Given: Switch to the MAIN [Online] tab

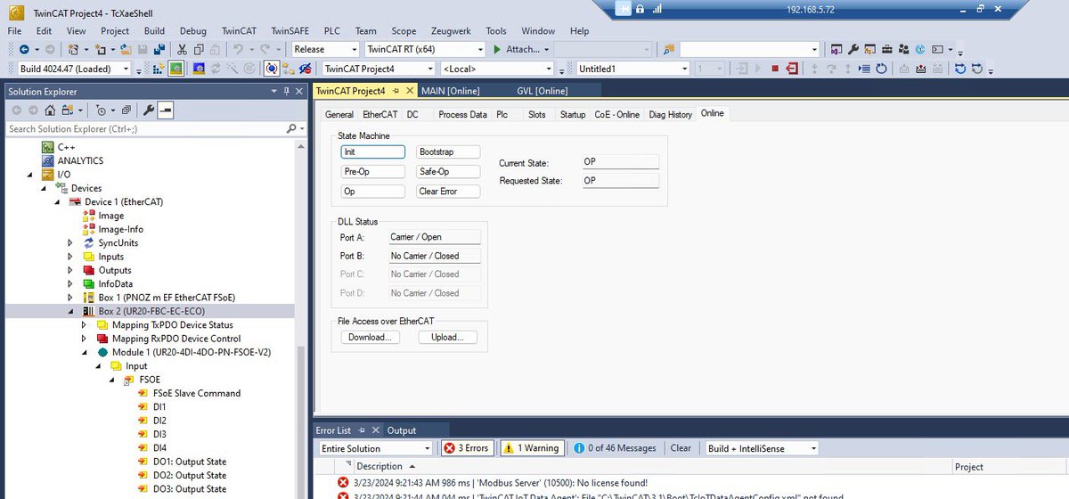Looking at the screenshot, I should click(x=452, y=91).
